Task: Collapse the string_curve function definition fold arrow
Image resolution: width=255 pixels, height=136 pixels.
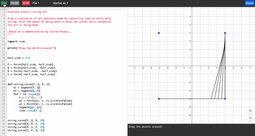Action: pyautogui.click(x=6, y=84)
